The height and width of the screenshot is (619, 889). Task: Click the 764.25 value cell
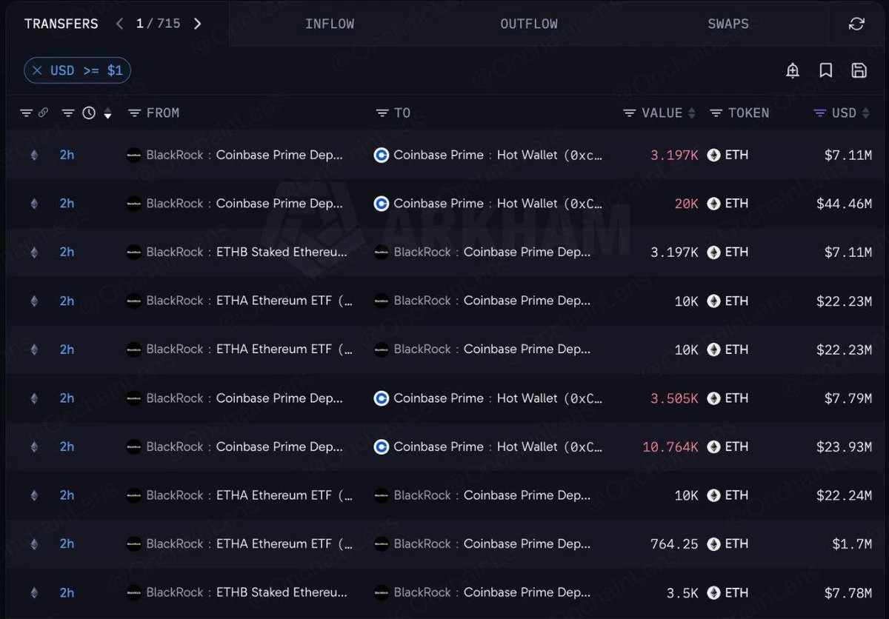tap(674, 544)
